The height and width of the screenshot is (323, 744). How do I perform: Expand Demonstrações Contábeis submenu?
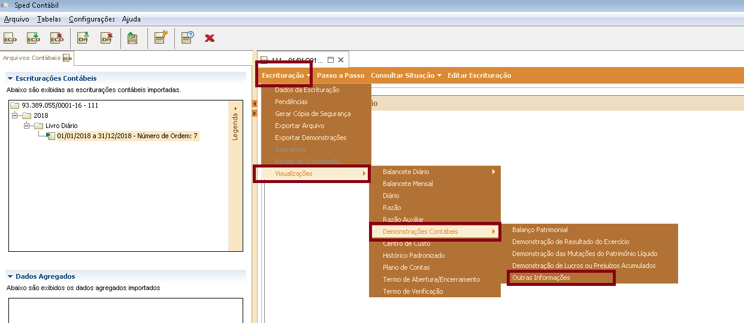click(435, 231)
